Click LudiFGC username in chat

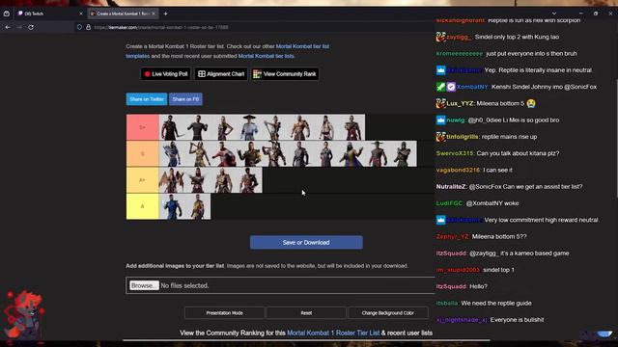click(449, 203)
